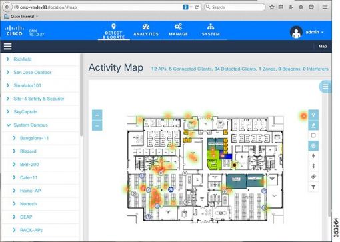Open the hamburger menu in dark bar
The image size is (340, 242).
coord(8,47)
